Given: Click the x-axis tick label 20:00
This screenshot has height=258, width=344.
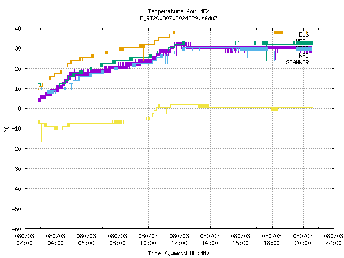Looking at the screenshot, I should [303, 243].
